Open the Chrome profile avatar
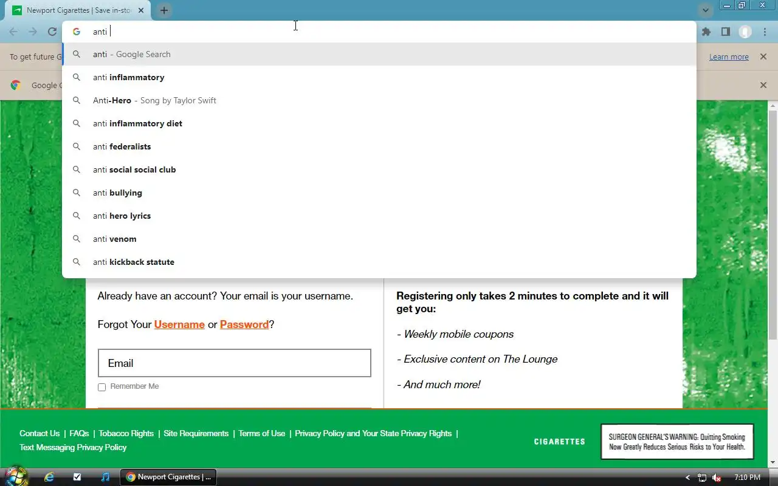This screenshot has height=486, width=778. (745, 32)
